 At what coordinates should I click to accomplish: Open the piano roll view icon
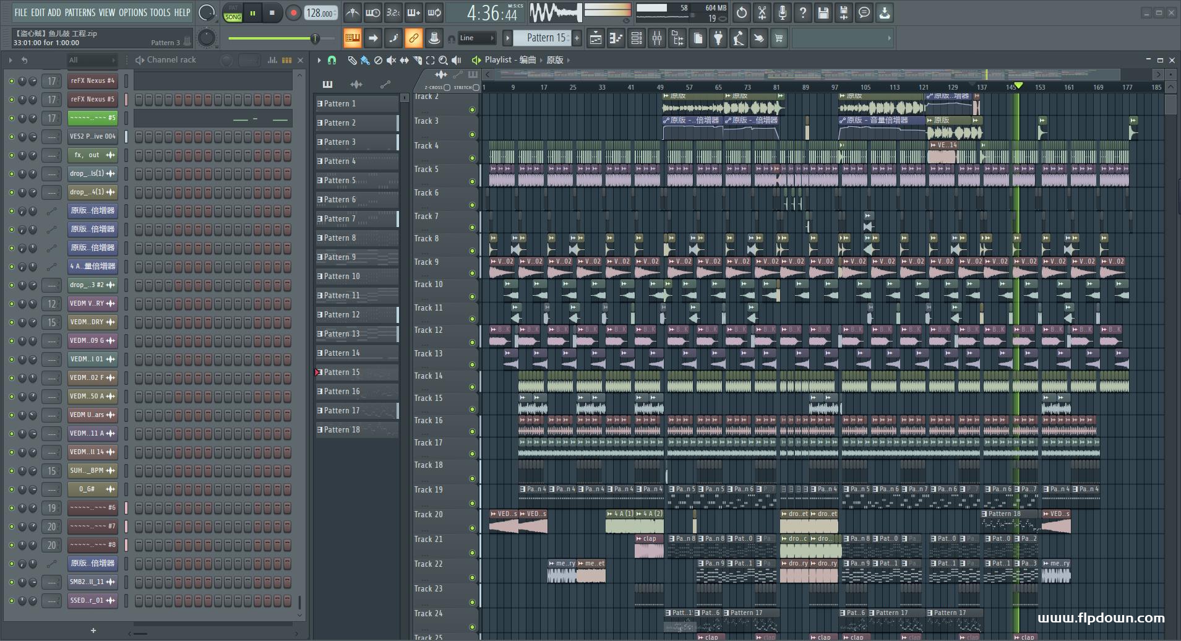click(616, 38)
